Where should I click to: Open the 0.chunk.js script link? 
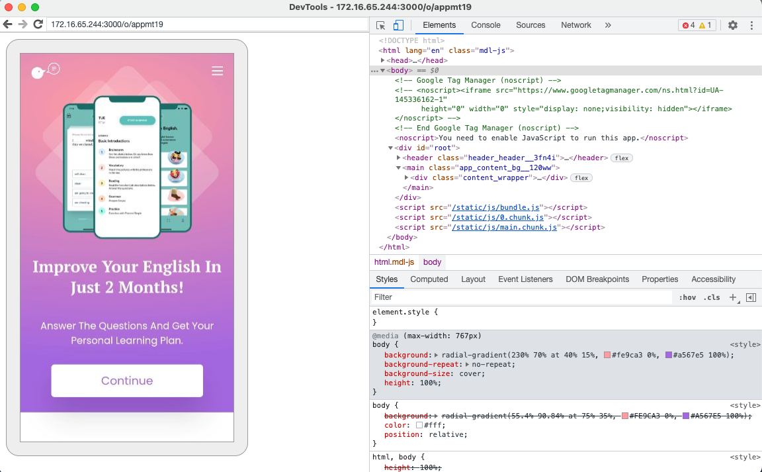point(497,218)
